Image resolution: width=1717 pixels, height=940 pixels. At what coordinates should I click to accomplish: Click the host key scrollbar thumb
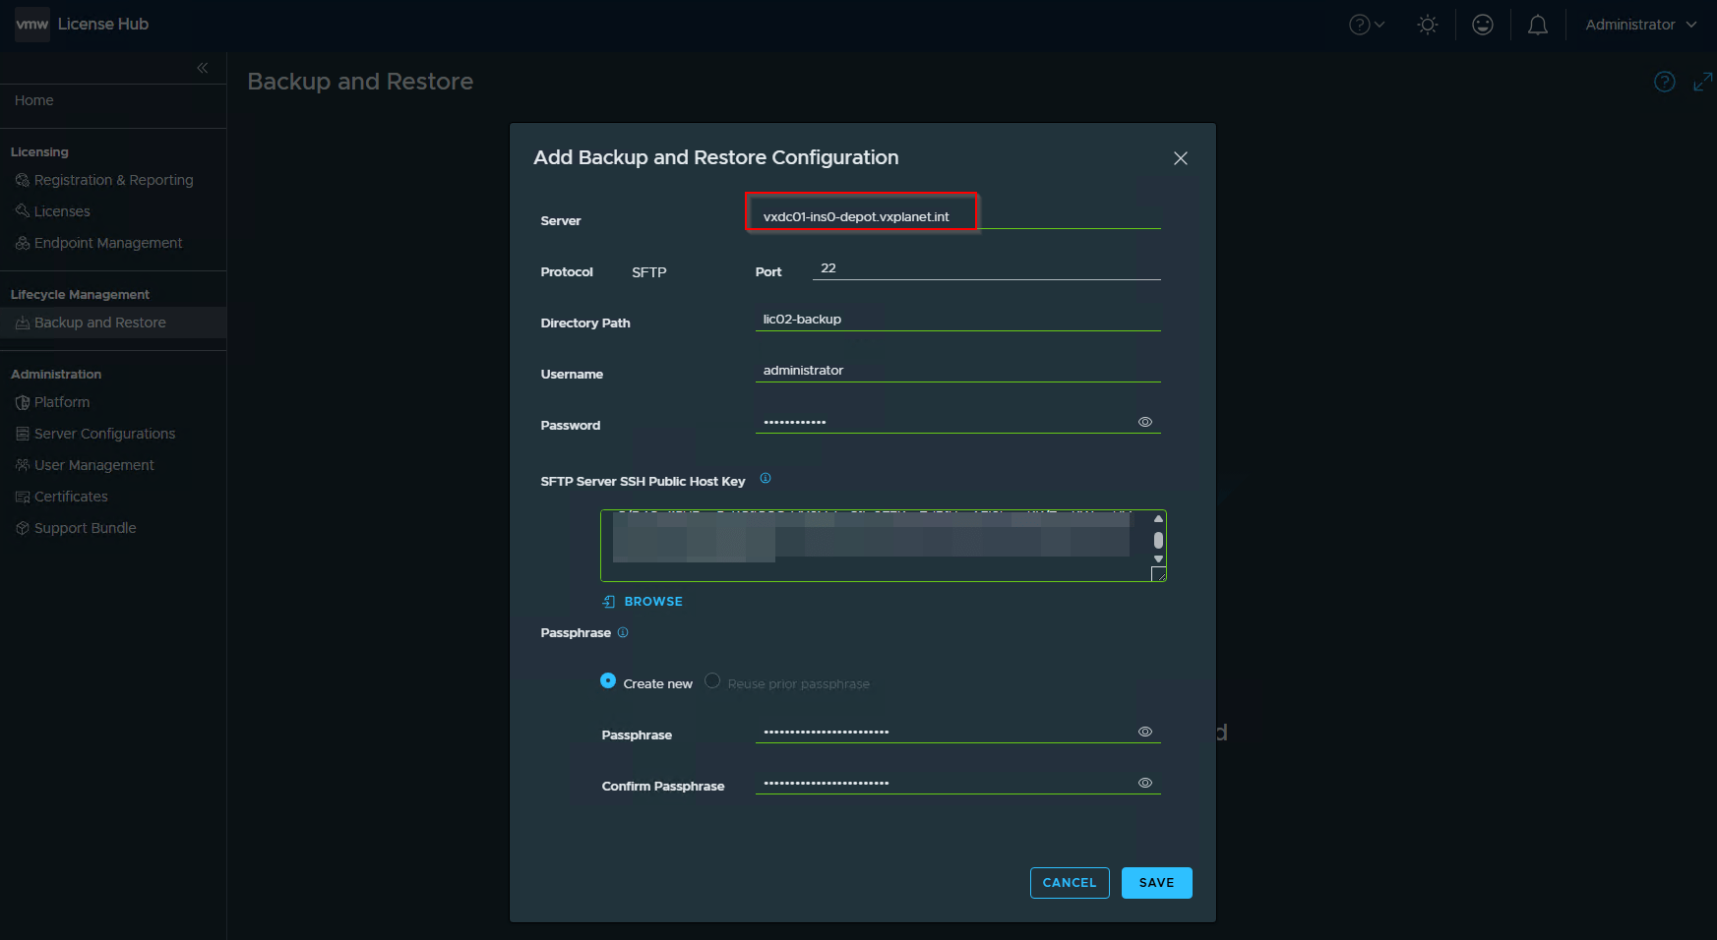[x=1158, y=540]
